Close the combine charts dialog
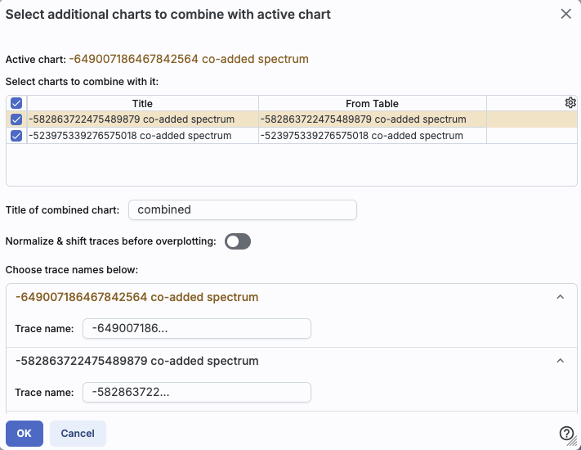This screenshot has height=450, width=581. [x=565, y=14]
